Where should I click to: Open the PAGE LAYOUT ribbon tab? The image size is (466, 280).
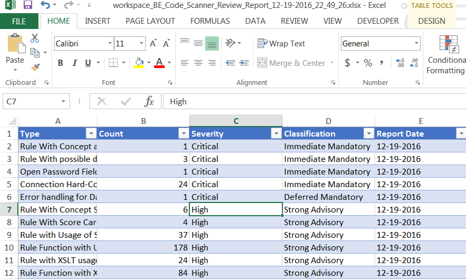150,21
